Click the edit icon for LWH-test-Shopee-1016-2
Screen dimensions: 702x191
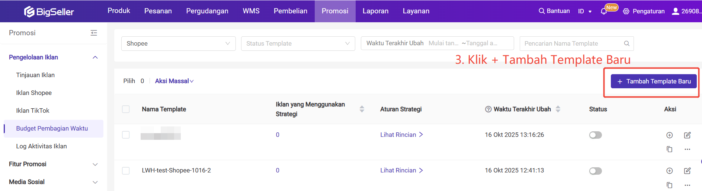click(687, 171)
